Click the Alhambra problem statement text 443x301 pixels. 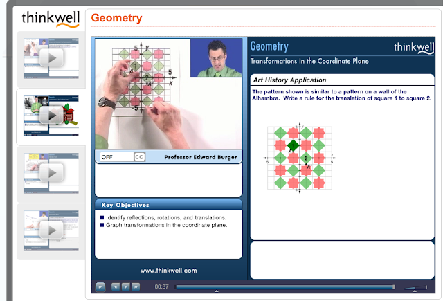(x=341, y=95)
